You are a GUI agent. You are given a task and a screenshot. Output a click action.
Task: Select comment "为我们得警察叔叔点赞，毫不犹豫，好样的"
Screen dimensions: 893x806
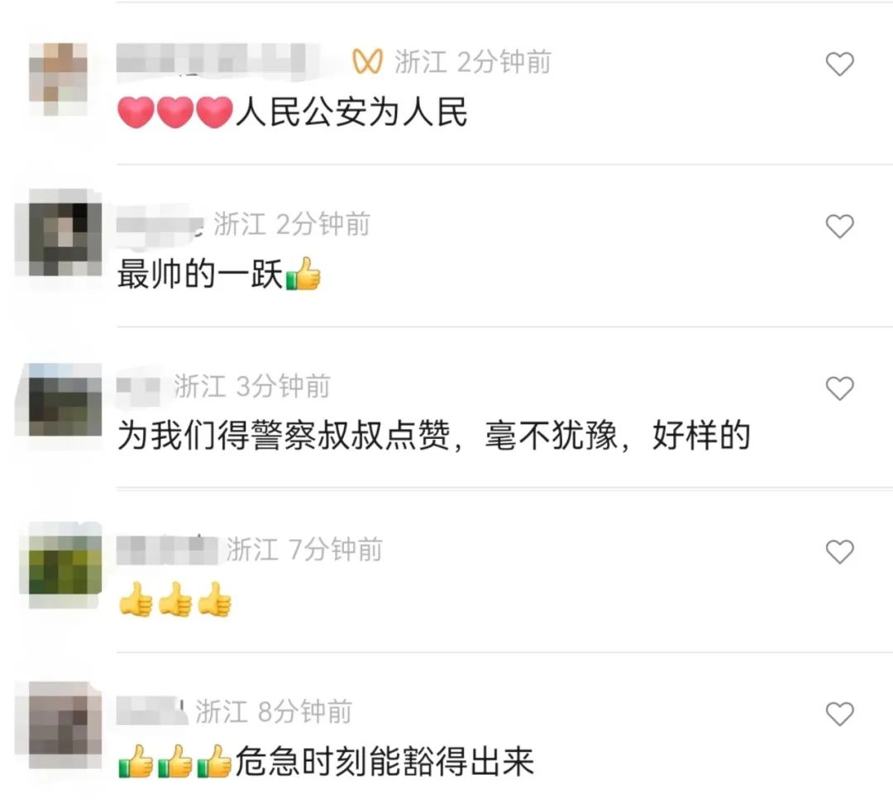coord(434,436)
